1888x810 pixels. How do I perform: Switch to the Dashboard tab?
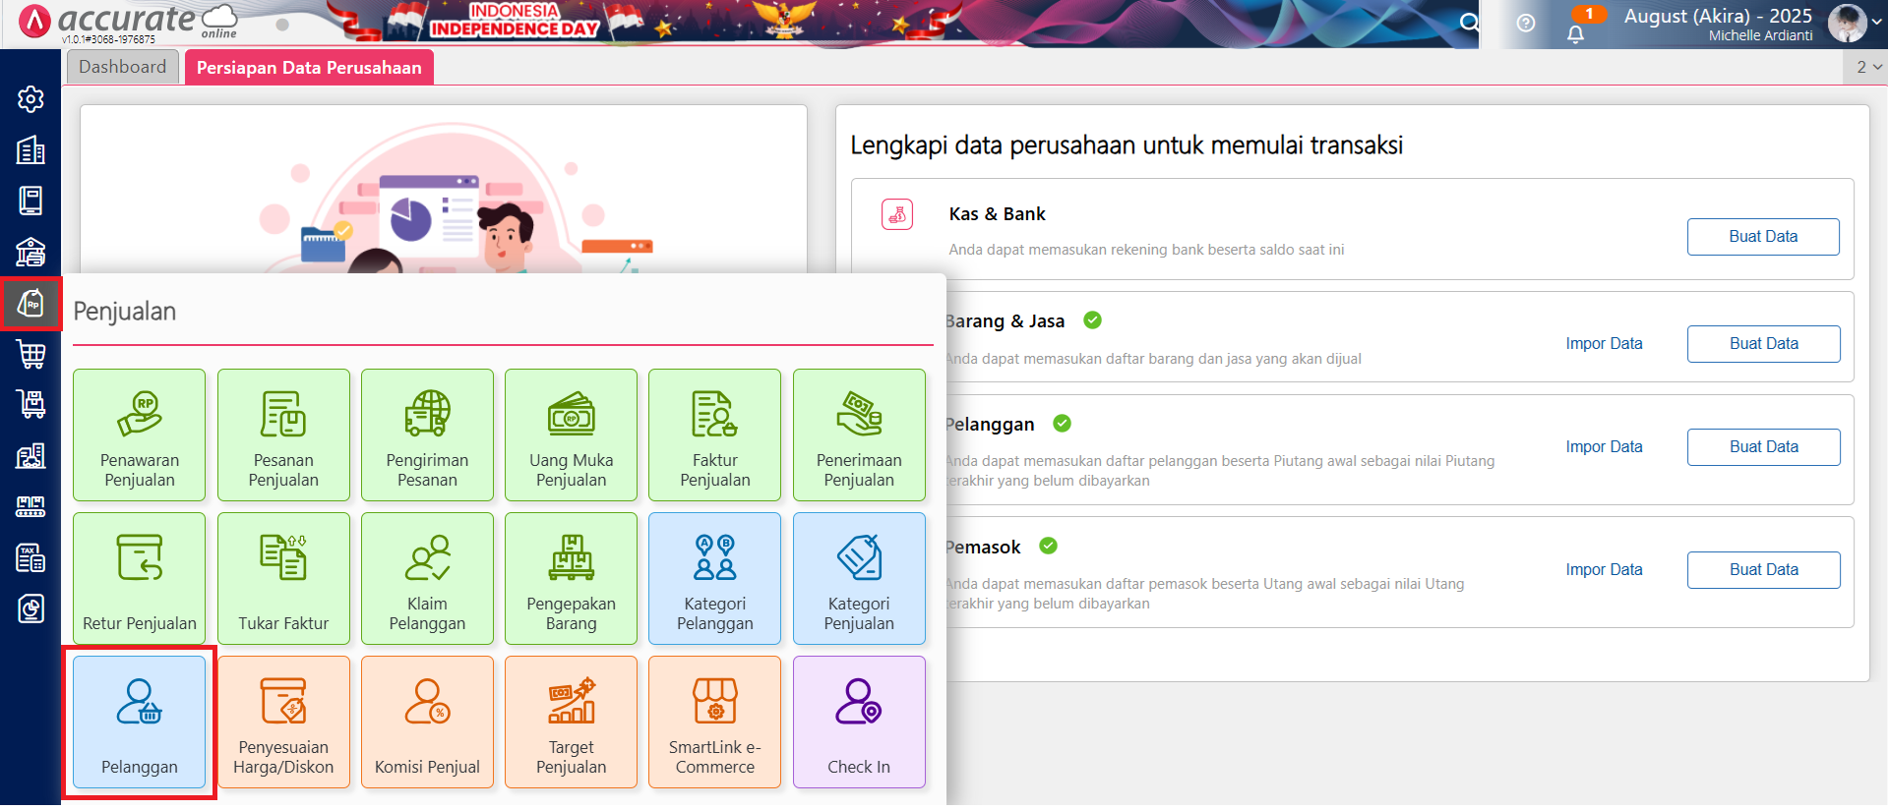(123, 67)
